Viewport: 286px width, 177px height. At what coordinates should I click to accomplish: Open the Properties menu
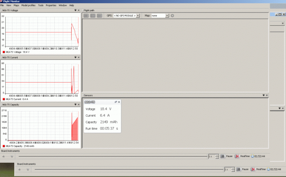[51, 5]
